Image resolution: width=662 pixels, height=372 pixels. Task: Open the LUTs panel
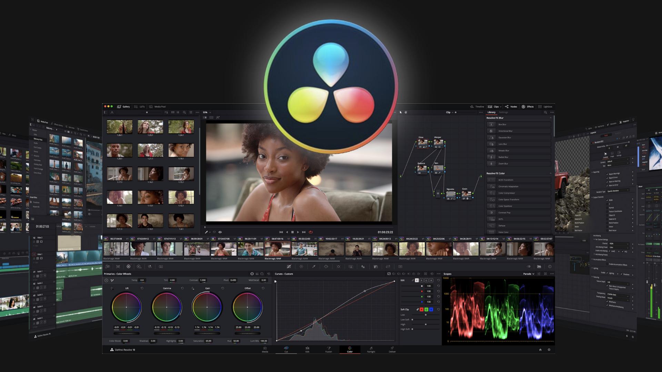142,106
